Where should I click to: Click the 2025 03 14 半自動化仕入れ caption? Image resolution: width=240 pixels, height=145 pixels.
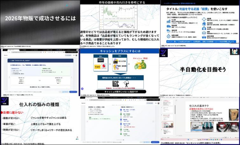(x=176, y=95)
